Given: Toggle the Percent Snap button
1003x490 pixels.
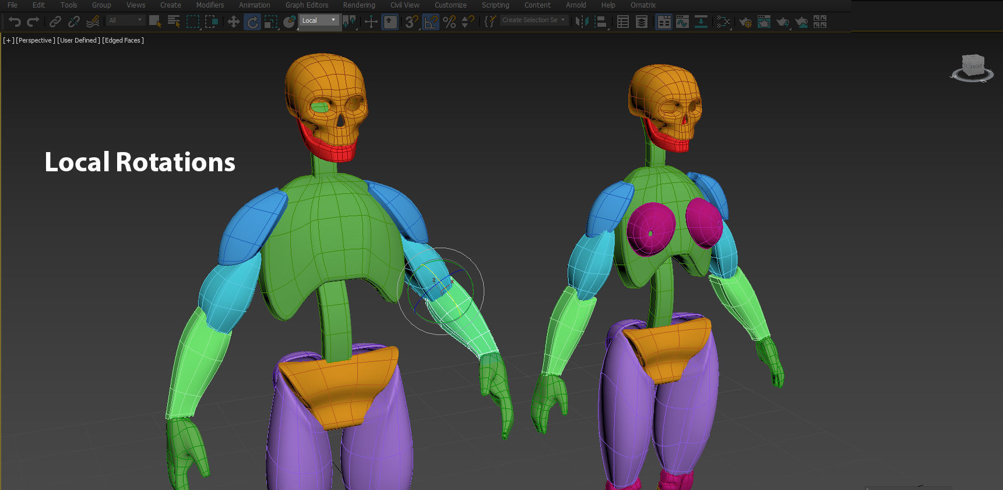Looking at the screenshot, I should click(x=449, y=22).
